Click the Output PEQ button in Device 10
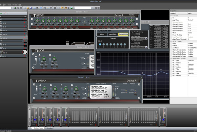197x132 pixels. 123,34
